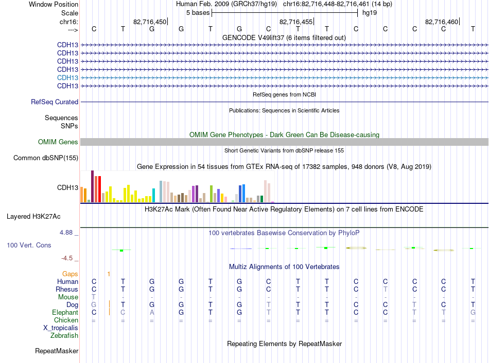Select the Zebrafish species row label
The height and width of the screenshot is (363, 489).
click(64, 336)
